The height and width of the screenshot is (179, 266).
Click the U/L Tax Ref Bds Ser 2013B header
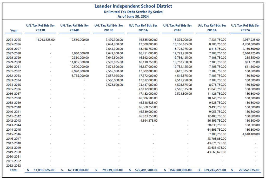(40, 28)
